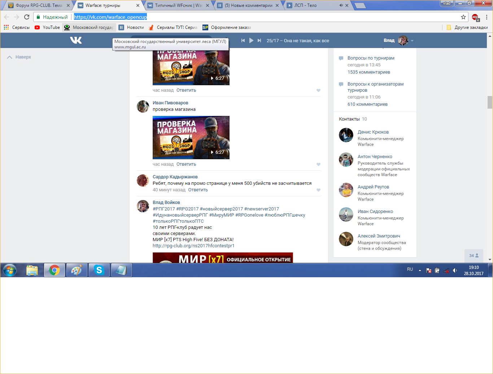493x374 pixels.
Task: Go back in browser history
Action: click(6, 17)
